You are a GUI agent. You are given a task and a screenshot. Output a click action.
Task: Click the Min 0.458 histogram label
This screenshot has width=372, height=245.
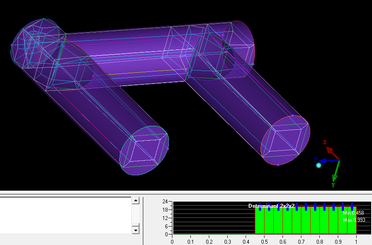353,213
